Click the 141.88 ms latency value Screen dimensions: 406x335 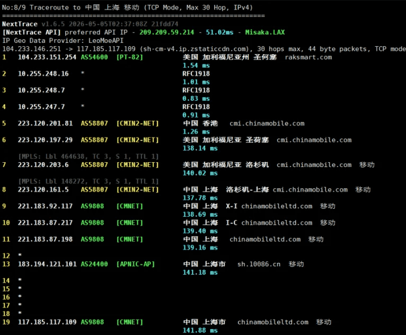coord(200,331)
